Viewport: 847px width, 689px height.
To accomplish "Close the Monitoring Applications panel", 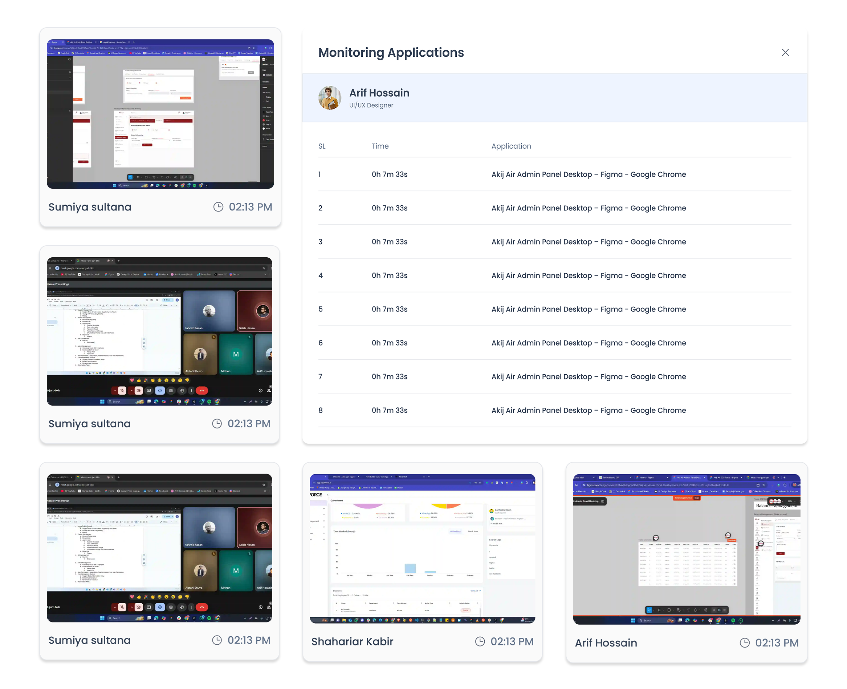I will (x=785, y=52).
